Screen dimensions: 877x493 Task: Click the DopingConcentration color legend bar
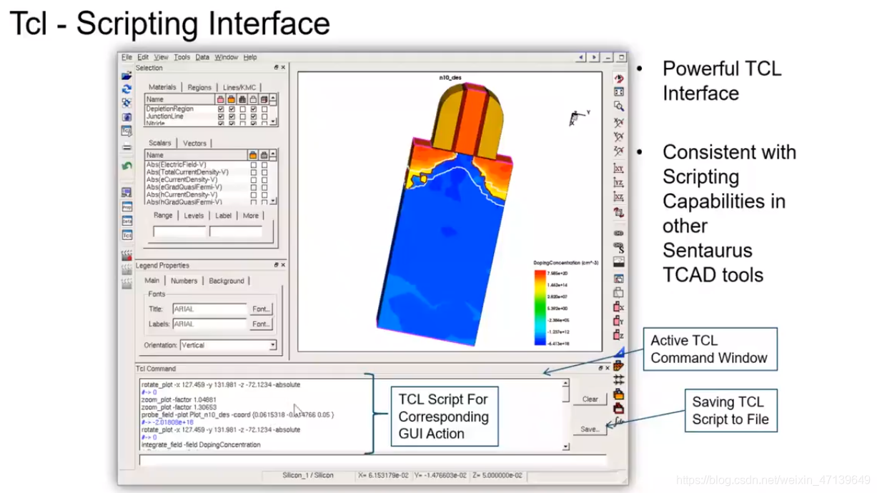[x=540, y=309]
